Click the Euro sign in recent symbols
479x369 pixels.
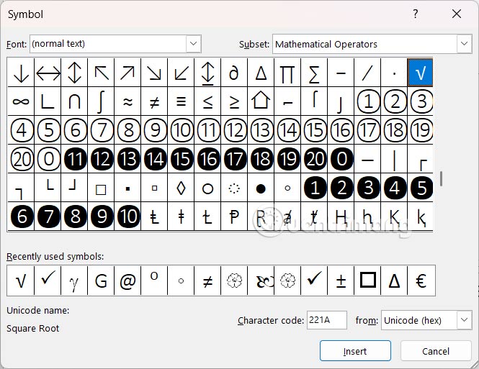[421, 281]
